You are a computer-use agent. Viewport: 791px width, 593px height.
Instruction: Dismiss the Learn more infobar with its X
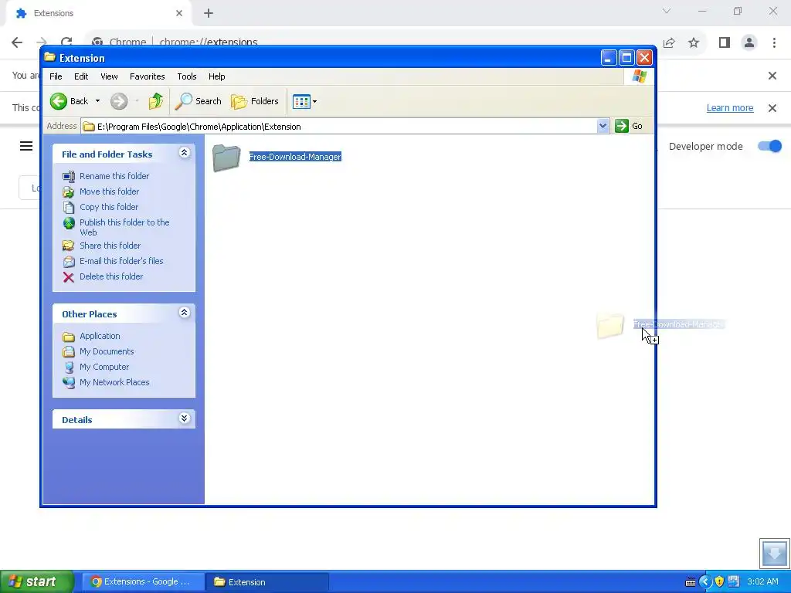[772, 108]
